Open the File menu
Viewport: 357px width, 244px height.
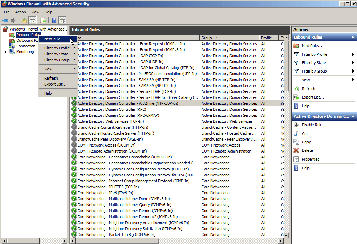click(7, 12)
